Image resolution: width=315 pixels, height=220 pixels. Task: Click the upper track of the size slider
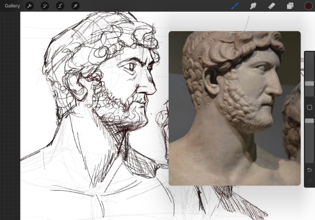pyautogui.click(x=309, y=67)
